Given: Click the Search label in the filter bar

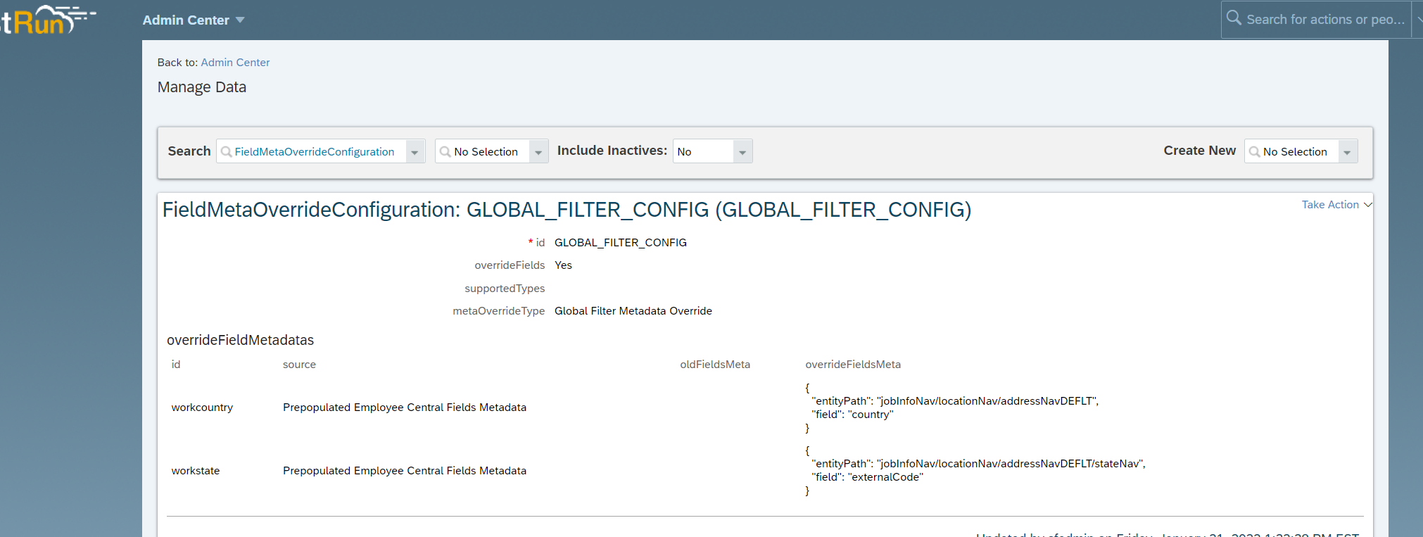Looking at the screenshot, I should click(189, 151).
